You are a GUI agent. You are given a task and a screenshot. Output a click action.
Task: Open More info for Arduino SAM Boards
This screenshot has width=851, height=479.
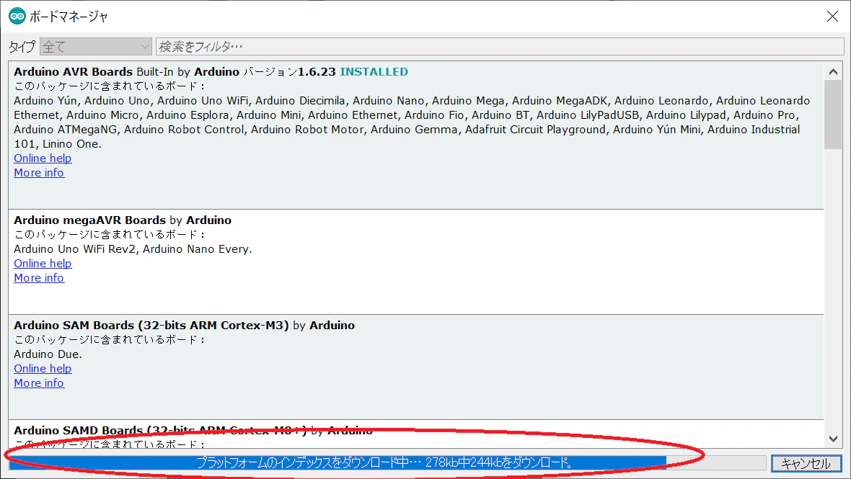[39, 383]
